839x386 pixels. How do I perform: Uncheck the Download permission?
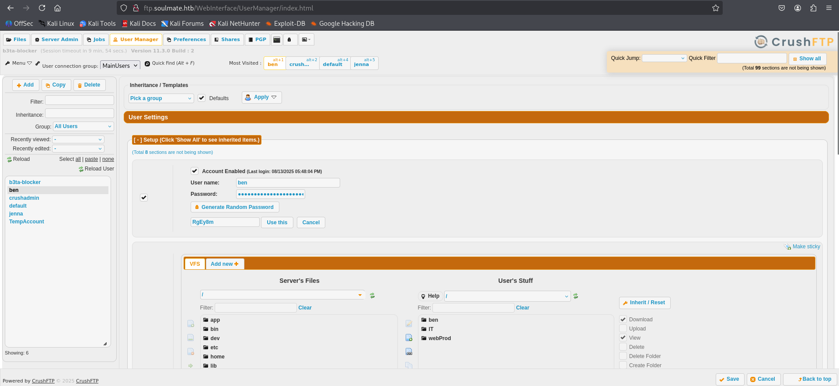point(623,320)
